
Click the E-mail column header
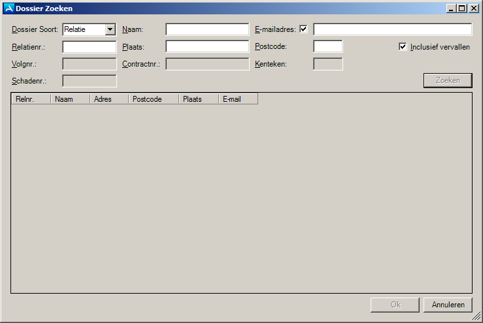(x=238, y=99)
